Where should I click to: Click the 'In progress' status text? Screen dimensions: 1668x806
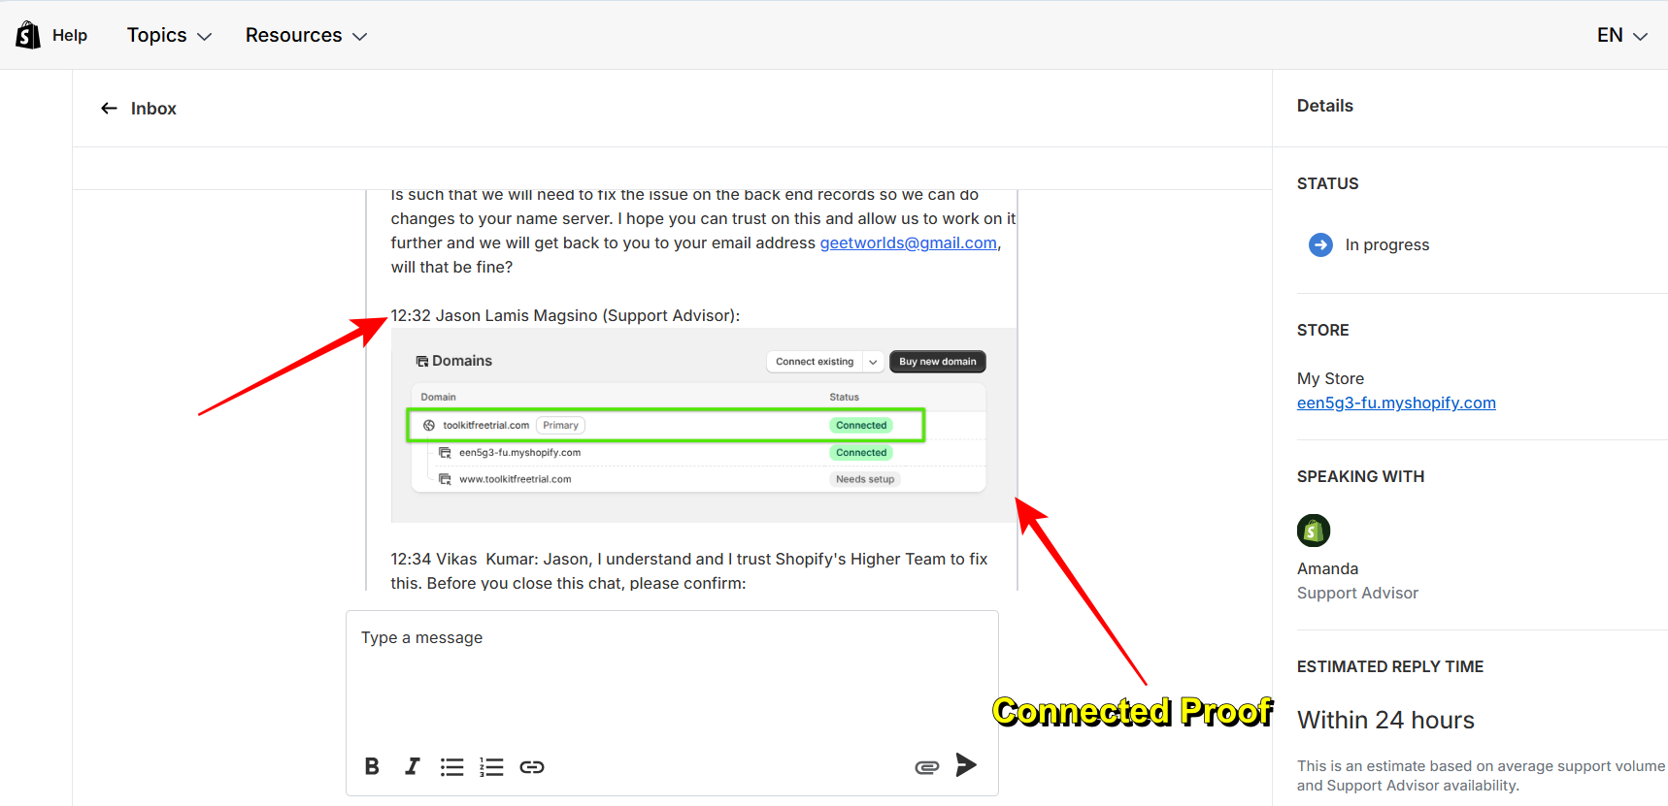1387,244
